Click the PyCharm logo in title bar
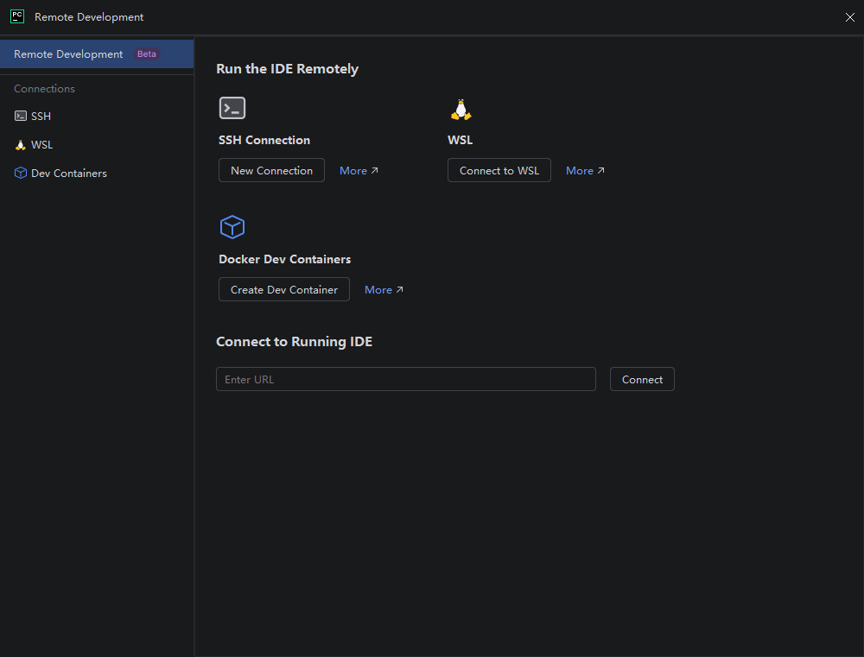 (17, 16)
